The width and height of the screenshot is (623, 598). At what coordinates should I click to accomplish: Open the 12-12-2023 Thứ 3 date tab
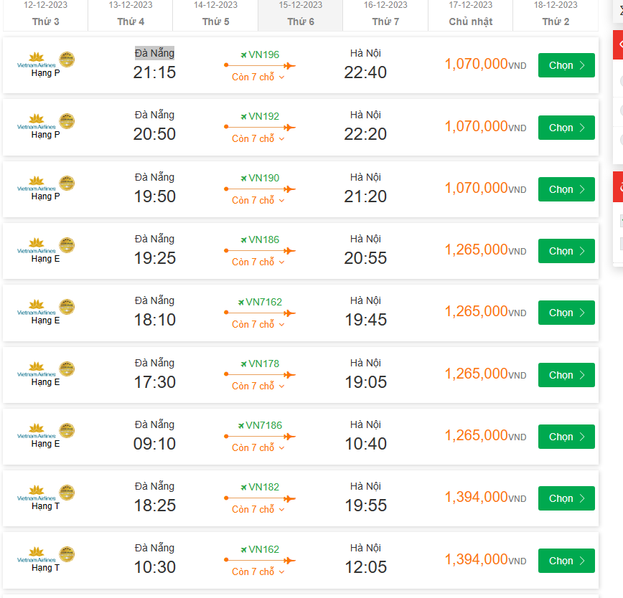tap(44, 14)
